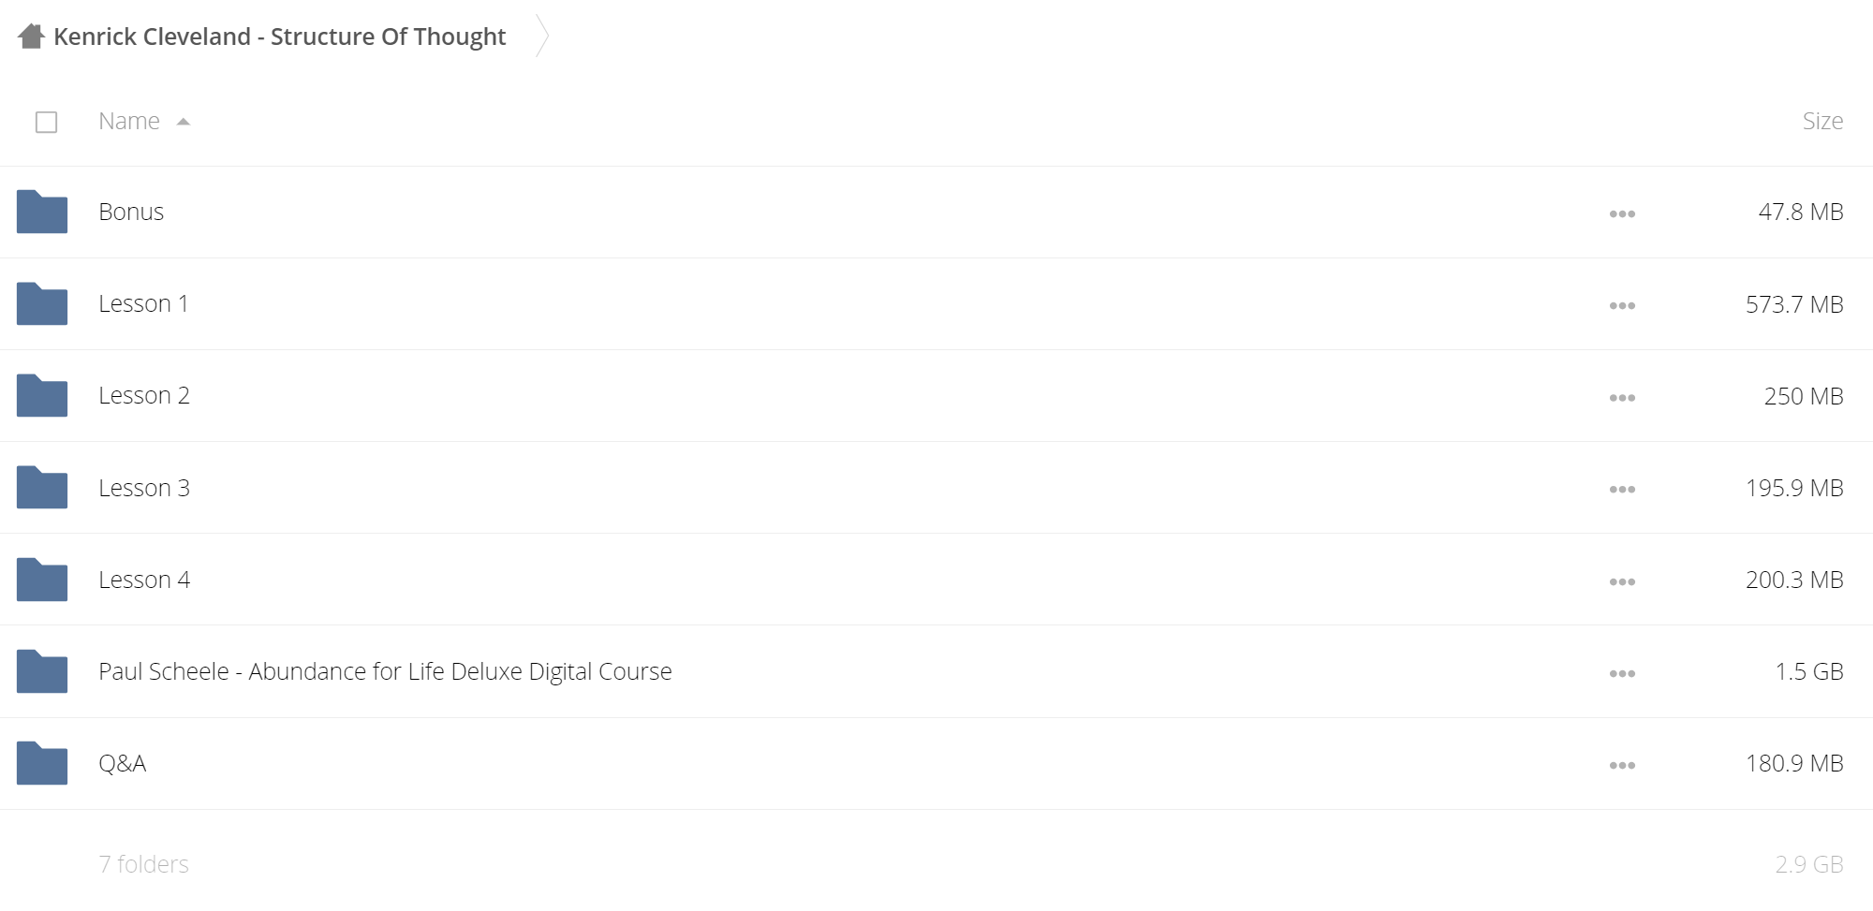The image size is (1873, 911).
Task: Show three-dot menu for Paul Scheele folder
Action: [1622, 673]
